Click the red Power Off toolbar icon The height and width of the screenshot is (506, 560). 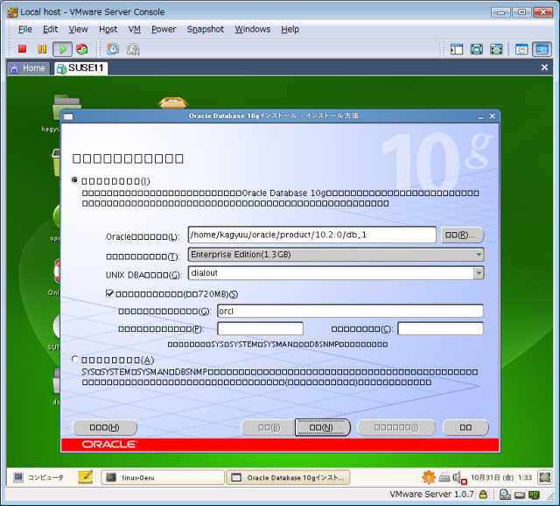coord(23,50)
